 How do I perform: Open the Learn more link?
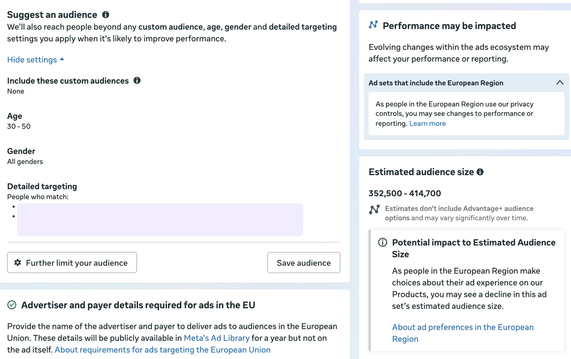(x=428, y=123)
